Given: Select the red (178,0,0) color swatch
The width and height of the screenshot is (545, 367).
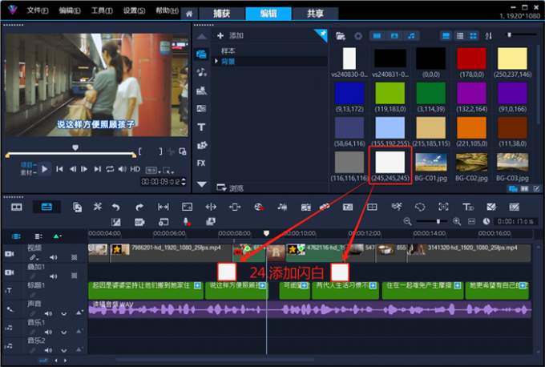Looking at the screenshot, I should tap(471, 59).
